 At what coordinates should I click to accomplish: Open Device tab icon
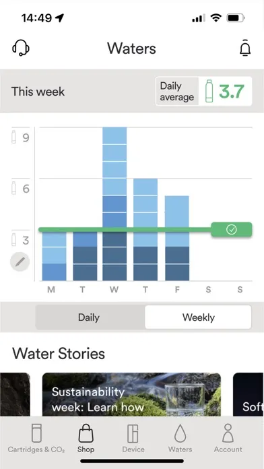[x=133, y=438]
